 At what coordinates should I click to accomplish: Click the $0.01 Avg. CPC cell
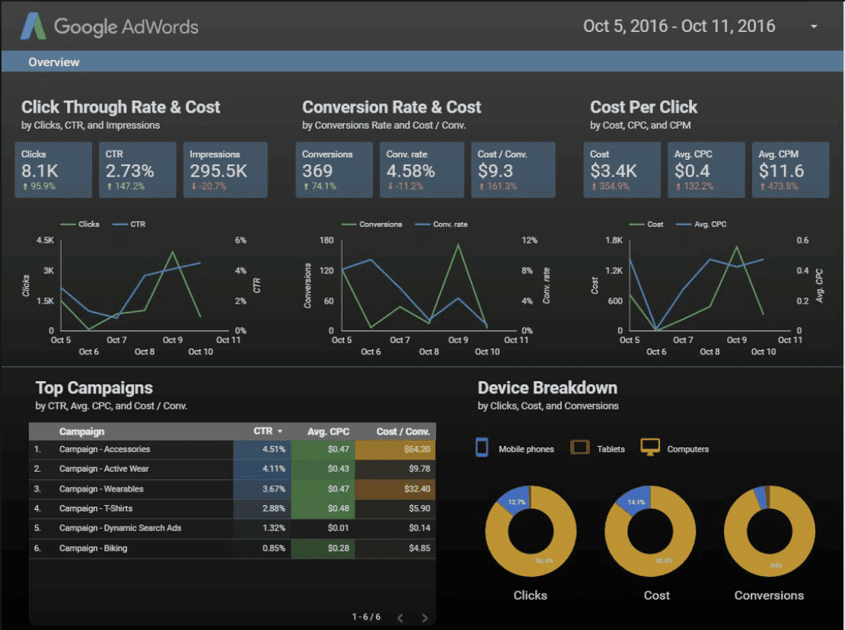click(323, 528)
